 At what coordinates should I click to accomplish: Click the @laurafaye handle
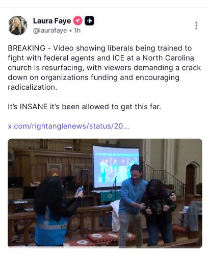click(50, 31)
